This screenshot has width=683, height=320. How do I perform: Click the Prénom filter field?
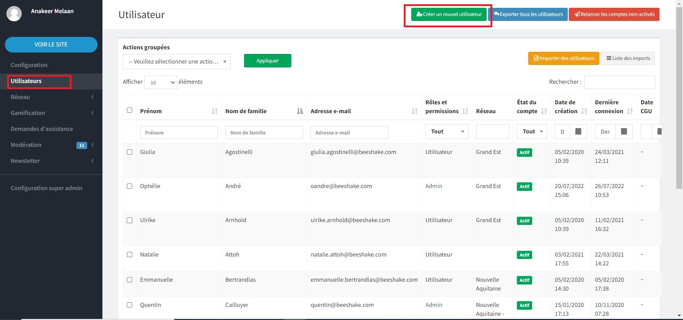click(x=179, y=132)
